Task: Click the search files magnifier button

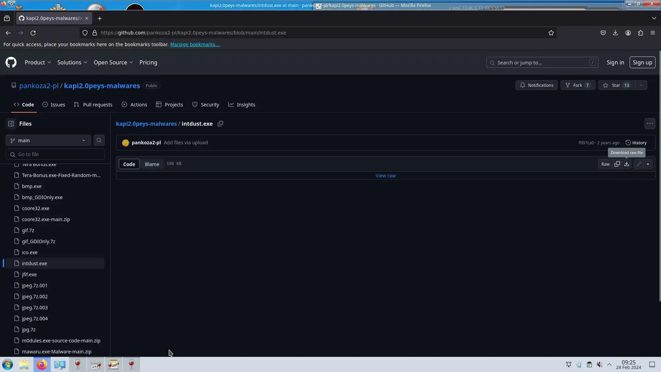Action: tap(99, 140)
